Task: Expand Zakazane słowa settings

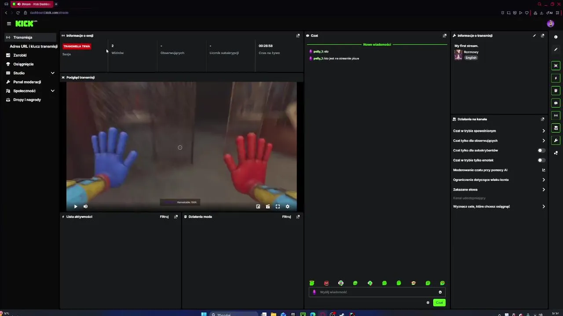Action: click(x=499, y=190)
